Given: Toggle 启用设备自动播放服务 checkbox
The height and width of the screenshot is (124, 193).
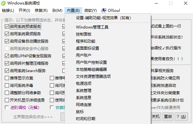Looking at the screenshot, I should tap(7, 41).
